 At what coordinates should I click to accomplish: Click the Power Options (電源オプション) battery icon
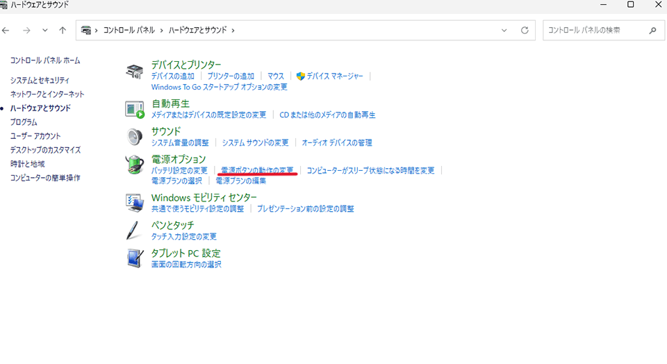point(134,165)
